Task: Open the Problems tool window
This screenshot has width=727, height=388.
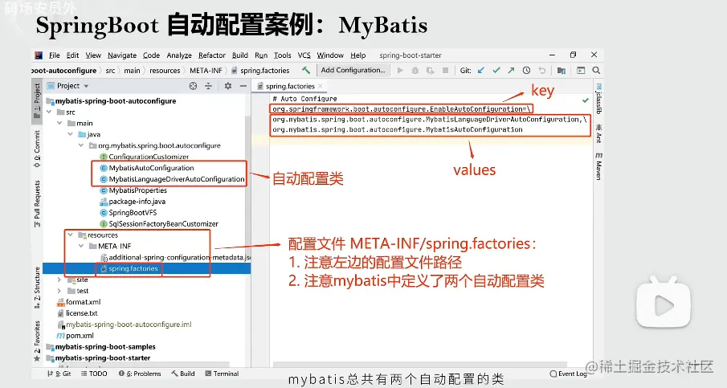Action: [140, 374]
